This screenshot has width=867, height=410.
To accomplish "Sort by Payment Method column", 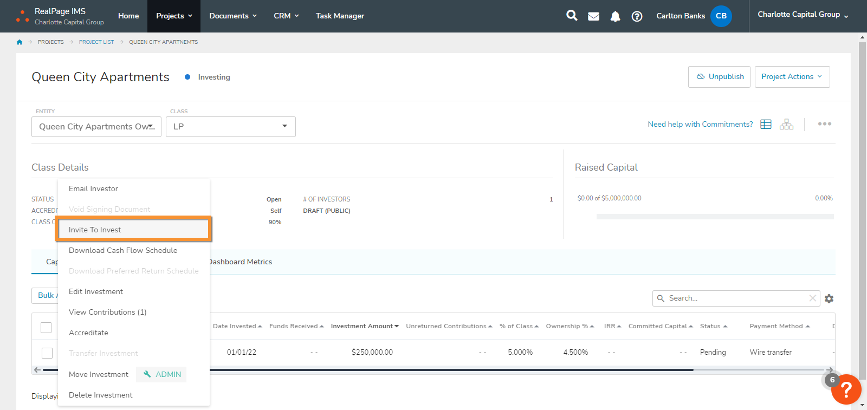I will pos(780,326).
